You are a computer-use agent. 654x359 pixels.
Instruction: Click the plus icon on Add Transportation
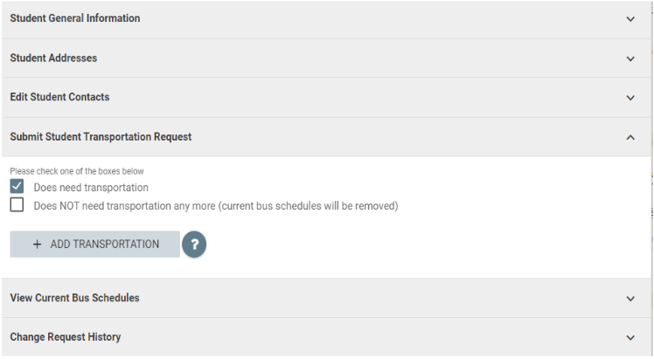[37, 244]
